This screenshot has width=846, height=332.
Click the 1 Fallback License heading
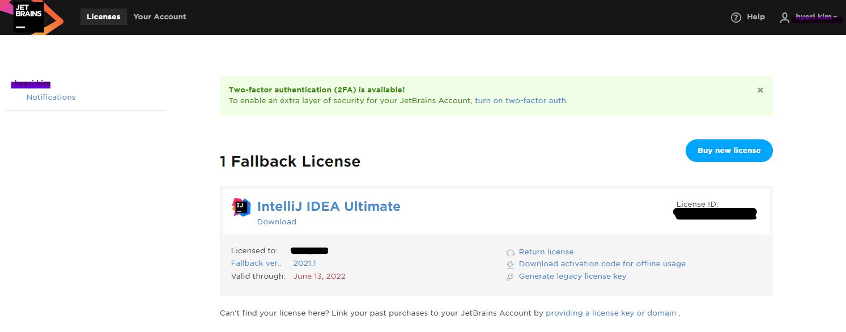click(290, 161)
